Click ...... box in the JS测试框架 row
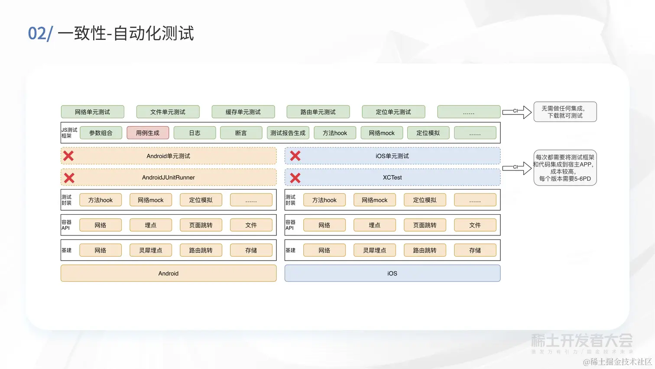This screenshot has width=655, height=369. [x=475, y=133]
